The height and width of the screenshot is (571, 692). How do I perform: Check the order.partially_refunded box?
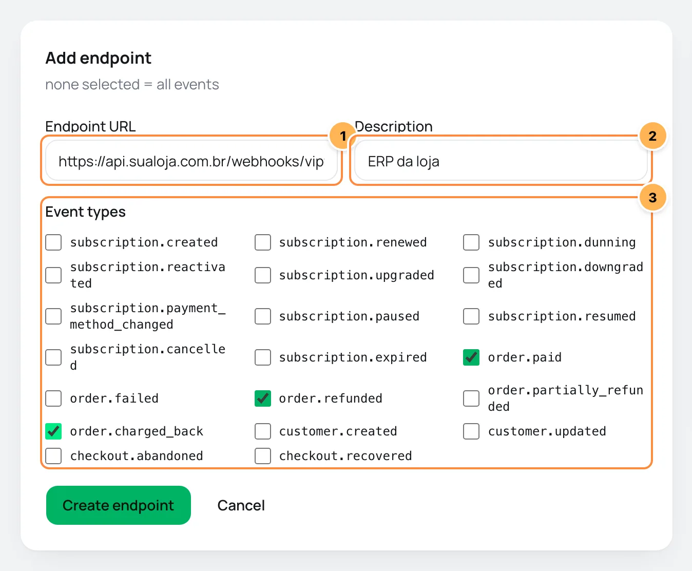(471, 398)
